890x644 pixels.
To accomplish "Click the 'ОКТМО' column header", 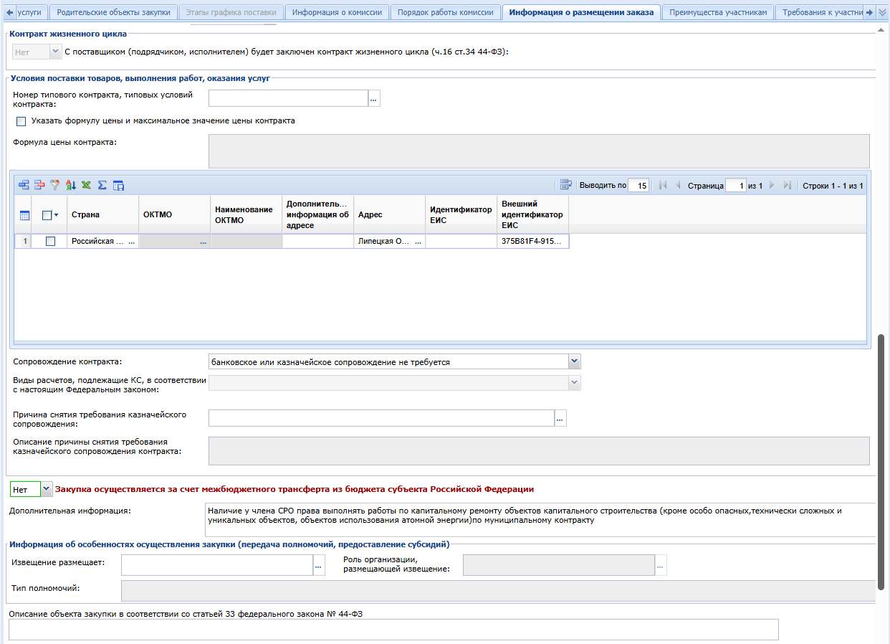I will click(174, 214).
